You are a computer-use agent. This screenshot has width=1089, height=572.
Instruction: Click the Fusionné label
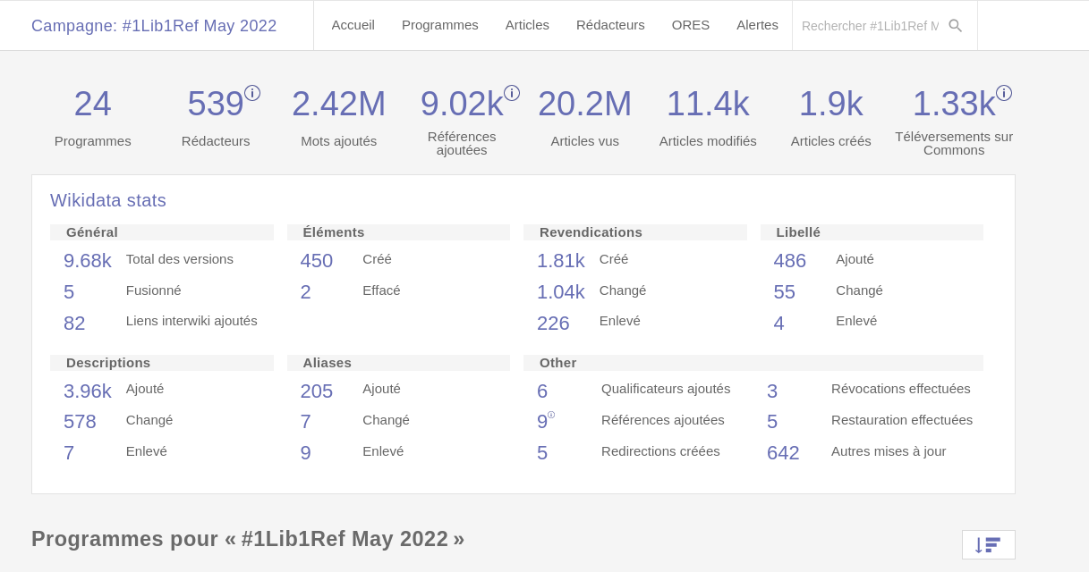(x=154, y=290)
